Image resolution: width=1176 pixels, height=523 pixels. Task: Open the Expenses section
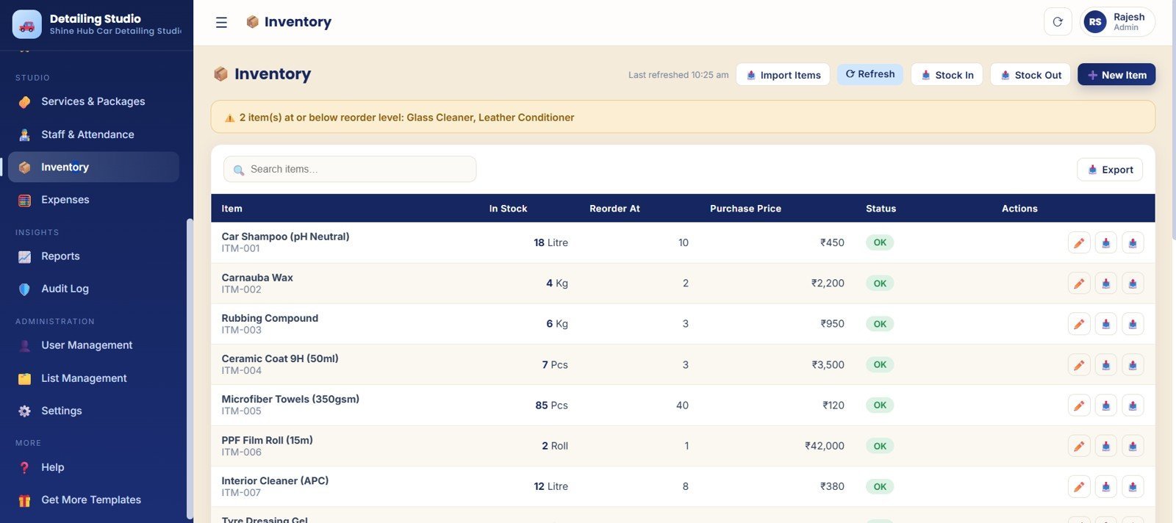click(x=93, y=200)
